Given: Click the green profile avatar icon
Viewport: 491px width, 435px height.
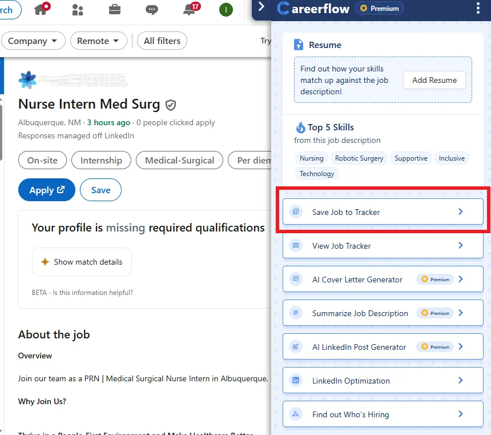Looking at the screenshot, I should point(226,9).
